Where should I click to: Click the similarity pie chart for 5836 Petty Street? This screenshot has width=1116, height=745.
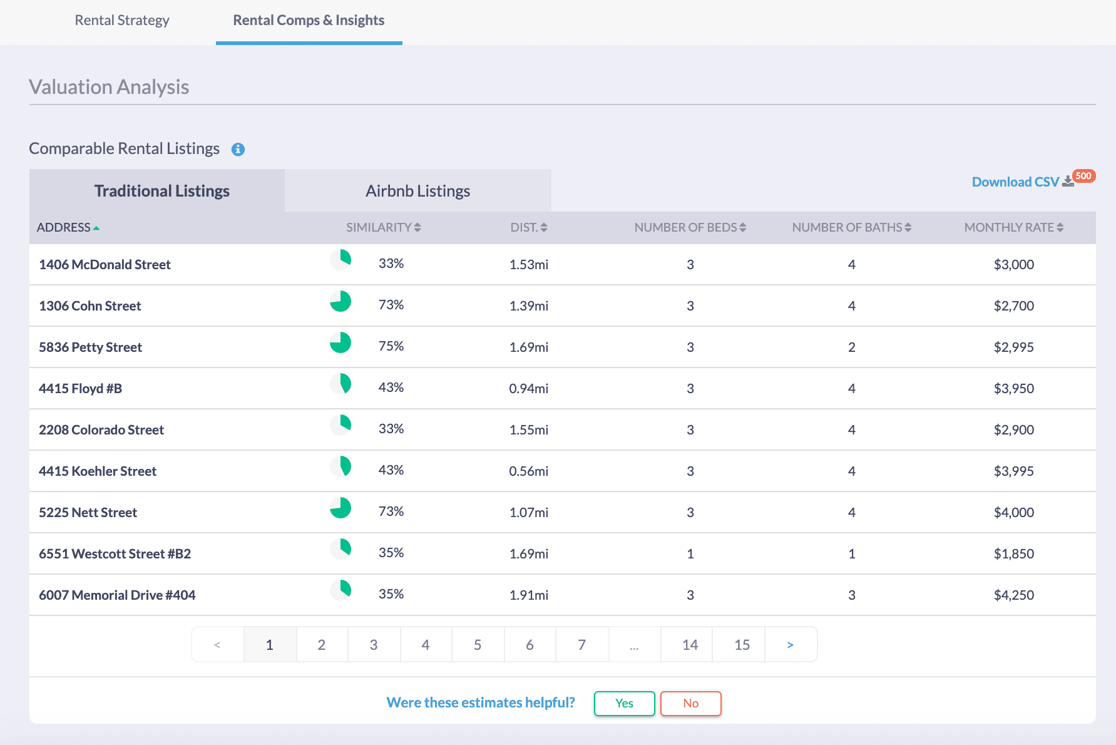[340, 342]
